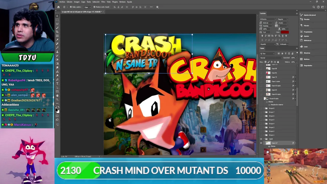This screenshot has height=184, width=327.
Task: Select the Polygonal Lasso tool
Action: pyautogui.click(x=57, y=24)
